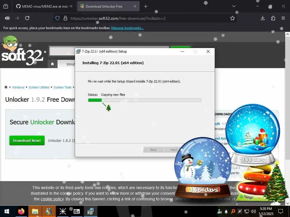Click the 7-Zip installation progress bar

click(145, 100)
